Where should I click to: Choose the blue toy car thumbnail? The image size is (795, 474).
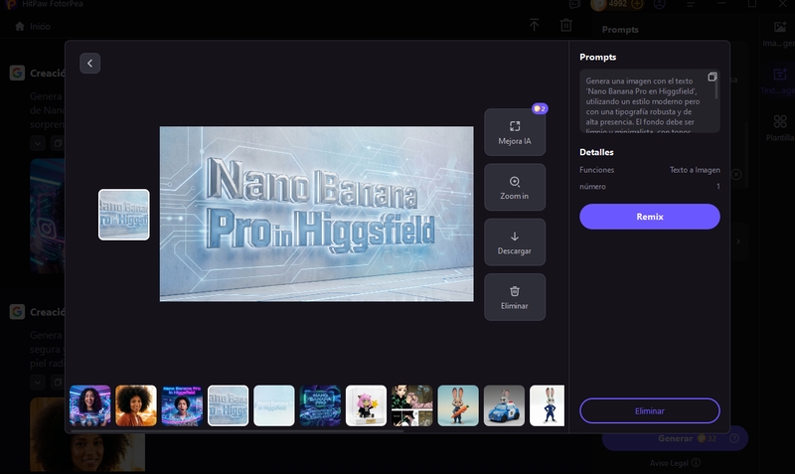click(x=504, y=405)
